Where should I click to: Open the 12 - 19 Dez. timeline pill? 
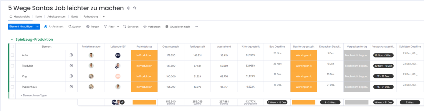coord(383,76)
